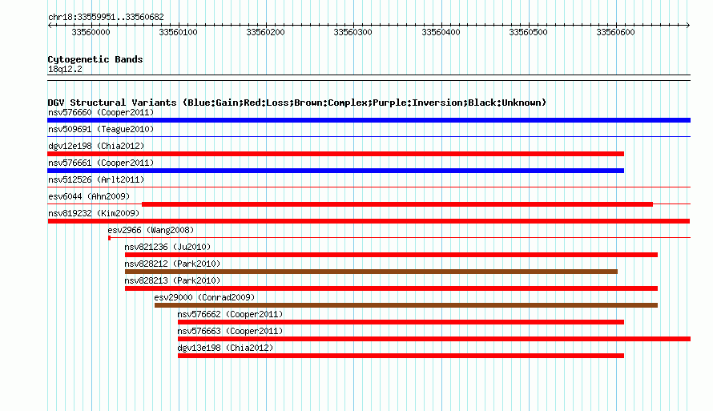Open dgv13e198 (Chia2012) variant label
Image resolution: width=713 pixels, height=411 pixels.
[x=225, y=348]
